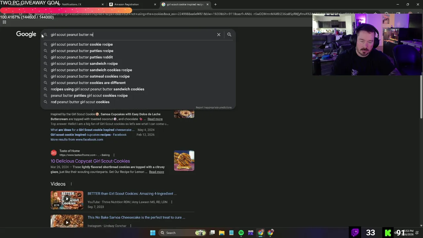
Task: Choose suggestion 'girl scout peanut butter patties reddit'
Action: (x=138, y=57)
